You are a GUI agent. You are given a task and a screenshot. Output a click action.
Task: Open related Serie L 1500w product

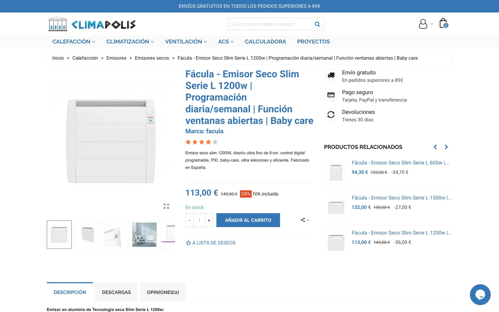click(x=402, y=198)
